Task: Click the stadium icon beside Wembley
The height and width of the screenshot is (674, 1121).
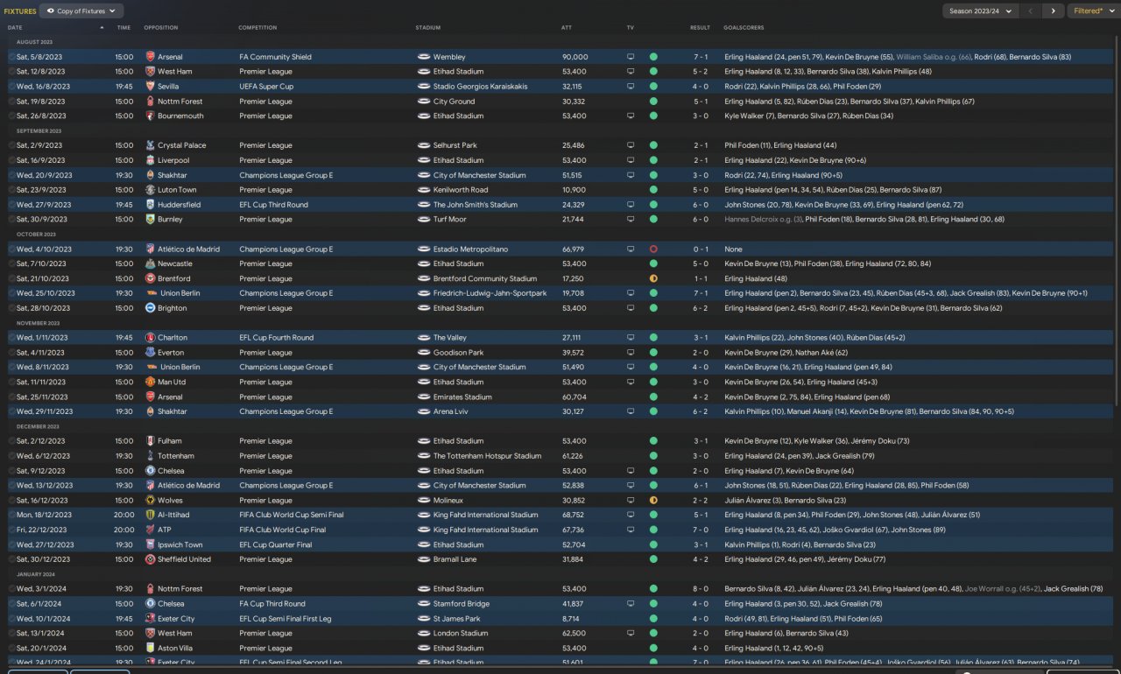Action: [423, 57]
